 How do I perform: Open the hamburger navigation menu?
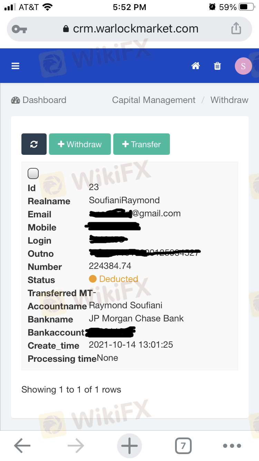(x=16, y=66)
